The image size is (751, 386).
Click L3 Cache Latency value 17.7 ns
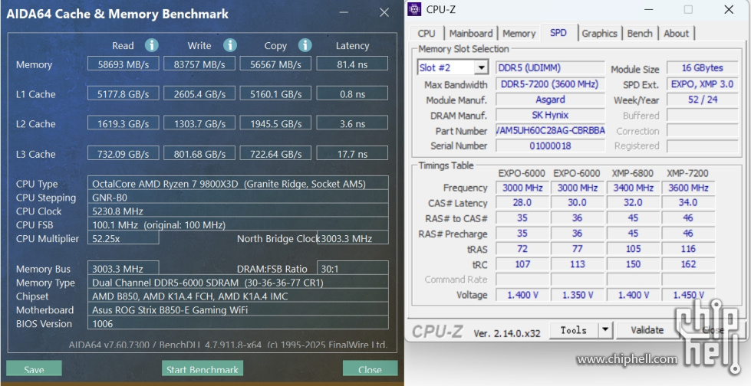pyautogui.click(x=352, y=153)
